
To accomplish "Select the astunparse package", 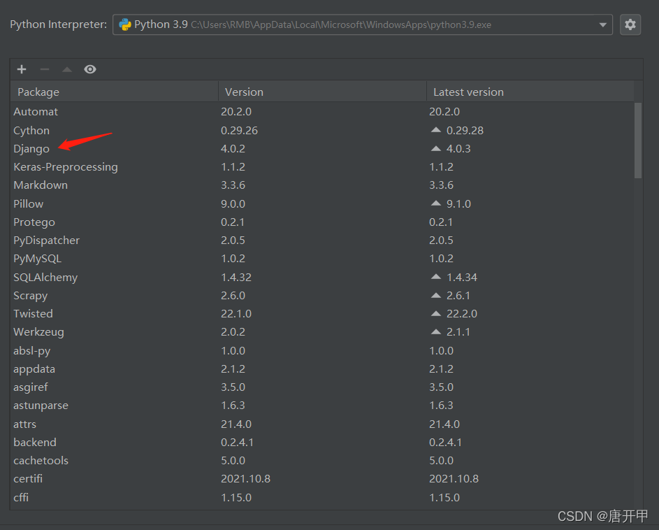I will (41, 406).
